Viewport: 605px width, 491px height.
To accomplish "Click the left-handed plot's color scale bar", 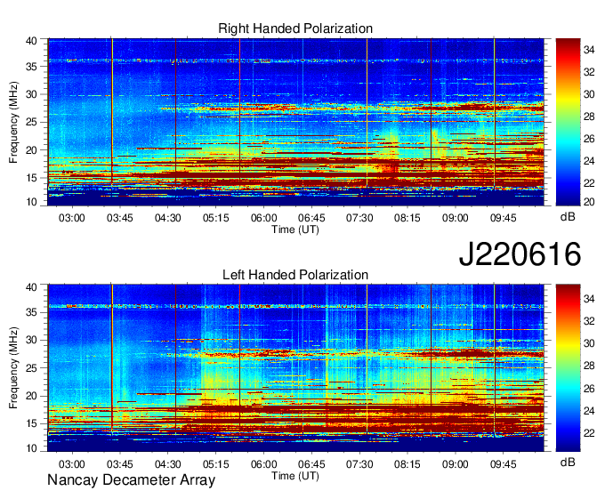I will tap(568, 368).
